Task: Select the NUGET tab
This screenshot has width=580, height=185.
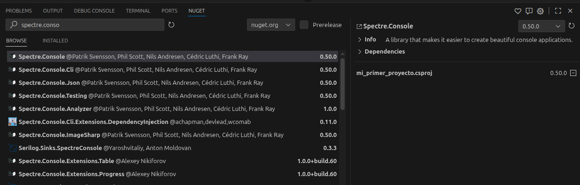Action: (197, 11)
